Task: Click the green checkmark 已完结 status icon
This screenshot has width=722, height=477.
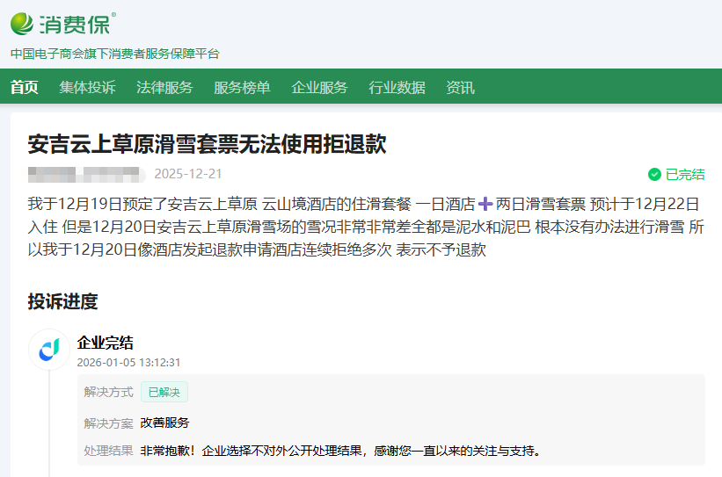Action: pyautogui.click(x=654, y=174)
